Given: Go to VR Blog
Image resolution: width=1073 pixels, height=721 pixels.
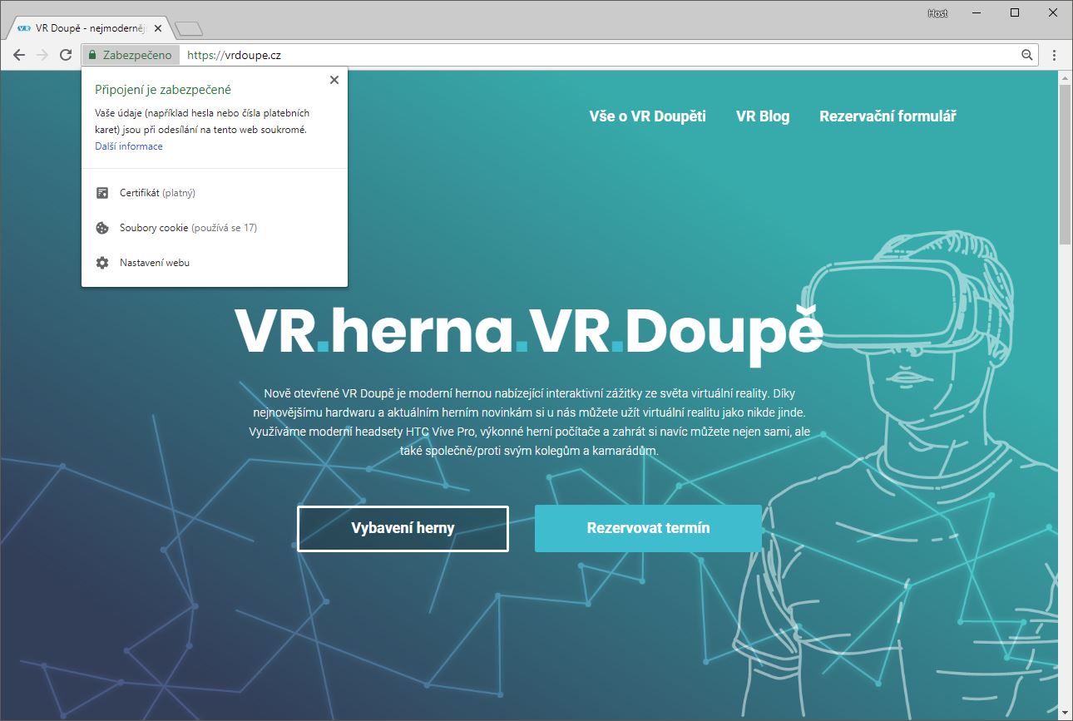Looking at the screenshot, I should click(x=763, y=116).
